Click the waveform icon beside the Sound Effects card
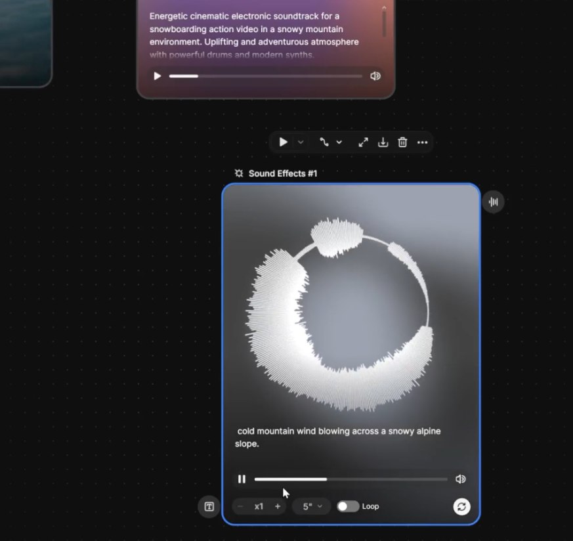Image resolution: width=573 pixels, height=541 pixels. pos(493,202)
